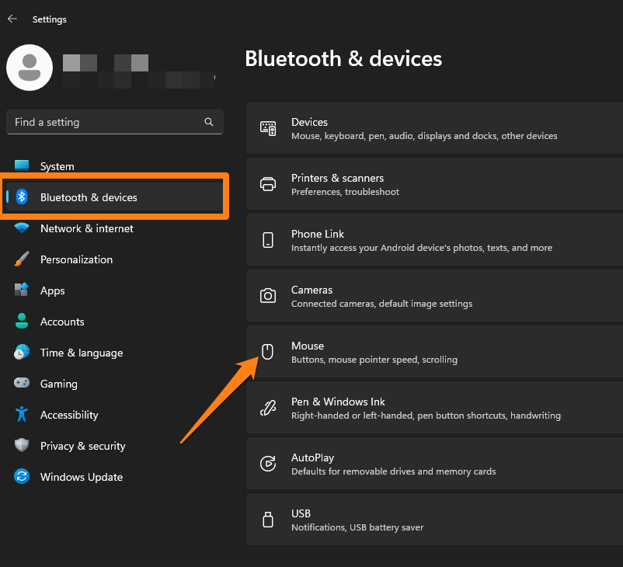The height and width of the screenshot is (567, 623).
Task: Click the Phone Link phone icon
Action: click(268, 240)
